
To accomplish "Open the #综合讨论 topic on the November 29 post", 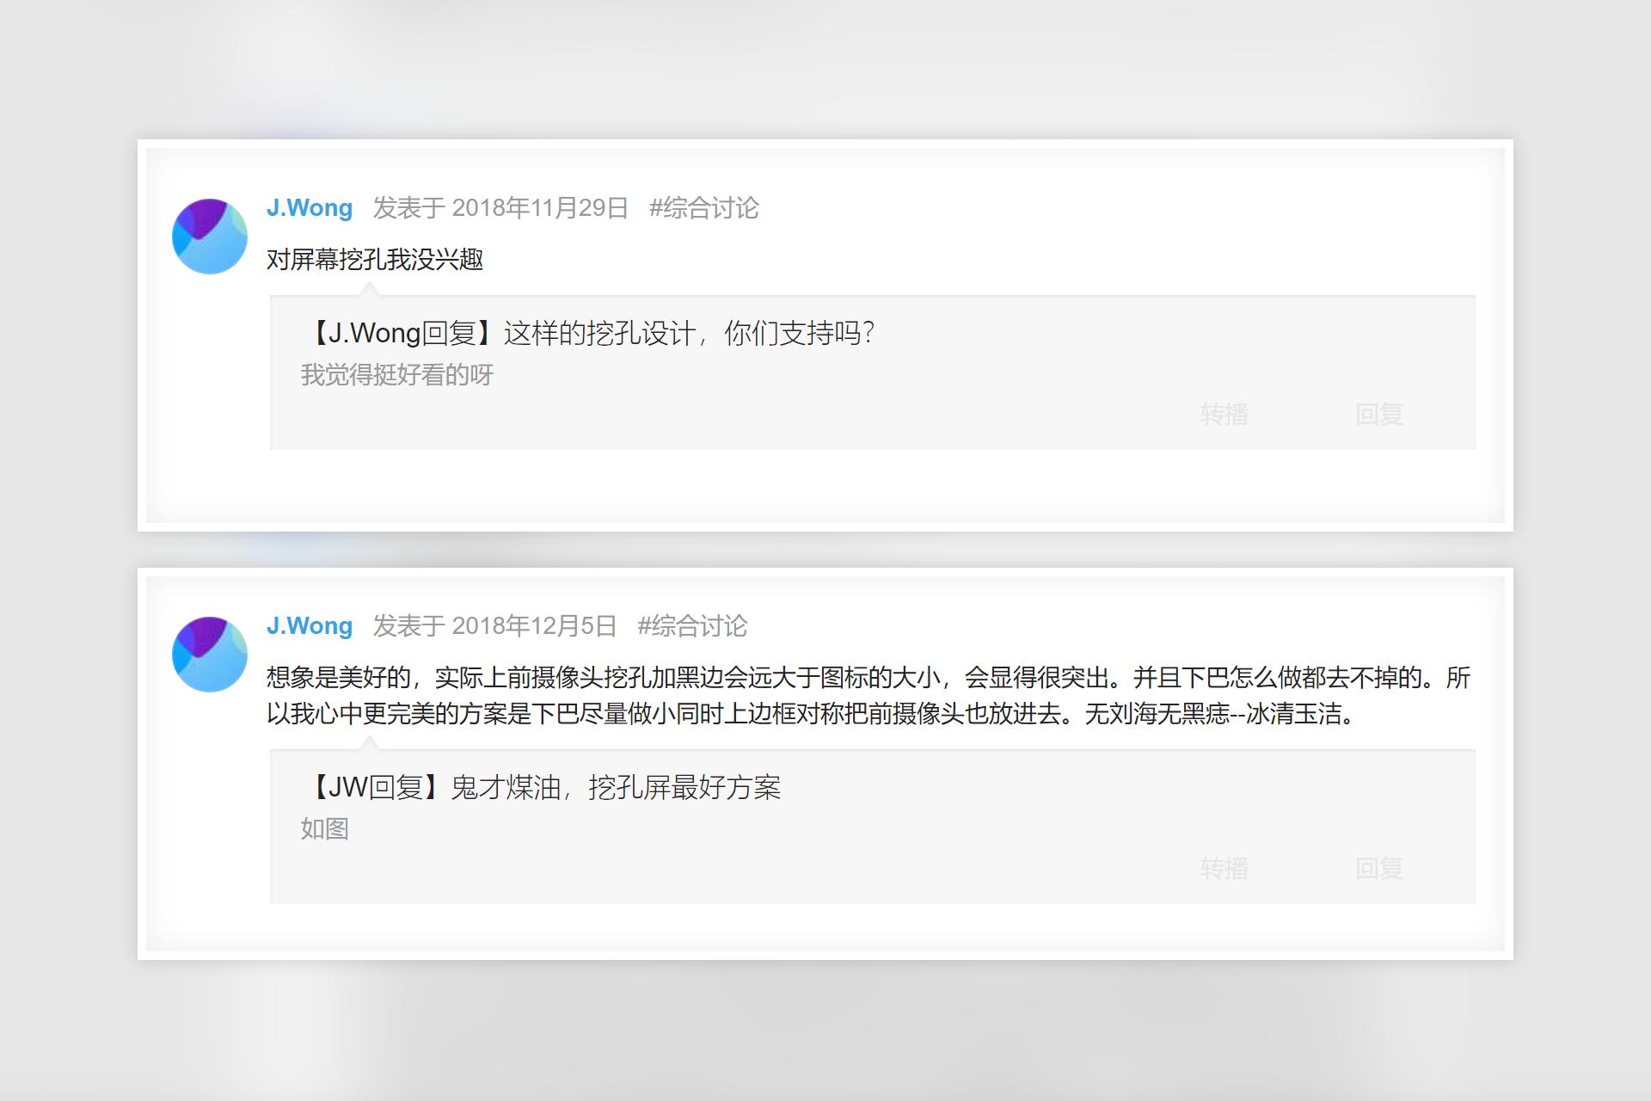I will pyautogui.click(x=705, y=209).
